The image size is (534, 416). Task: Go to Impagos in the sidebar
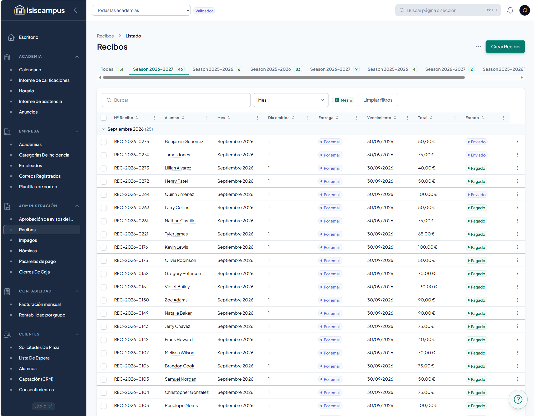click(28, 240)
